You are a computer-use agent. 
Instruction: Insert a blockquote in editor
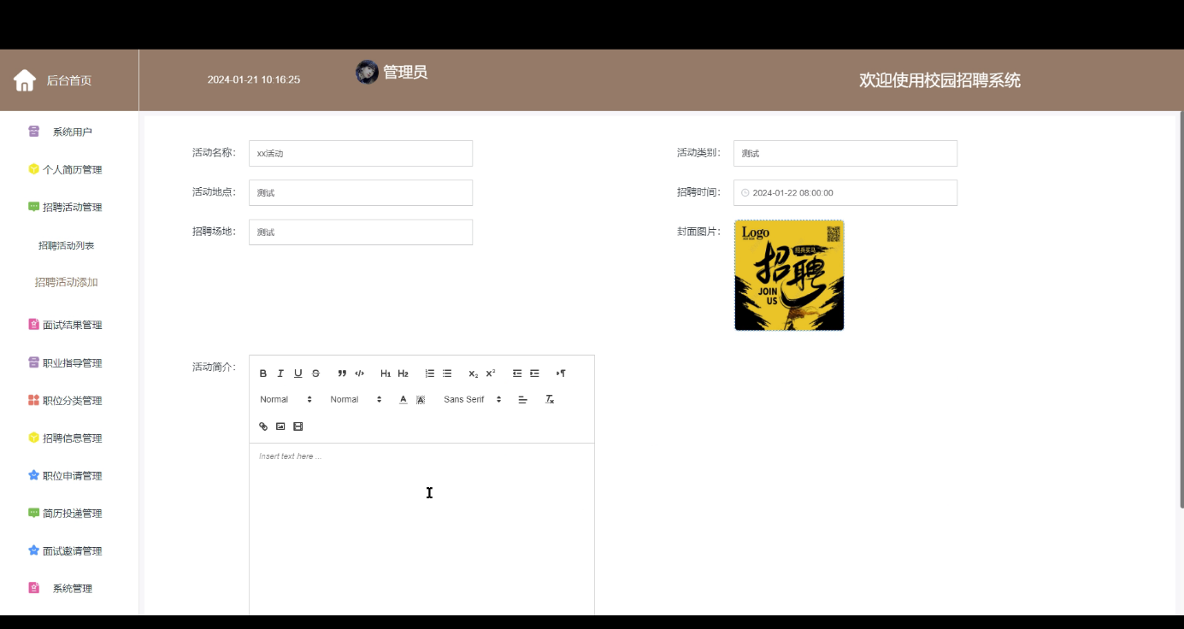[342, 373]
